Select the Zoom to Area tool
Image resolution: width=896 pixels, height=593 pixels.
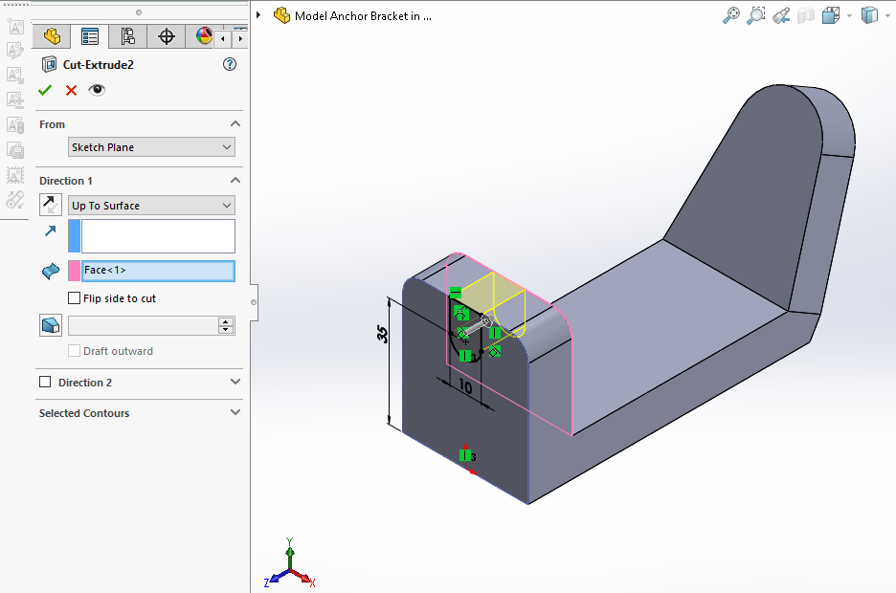click(756, 15)
